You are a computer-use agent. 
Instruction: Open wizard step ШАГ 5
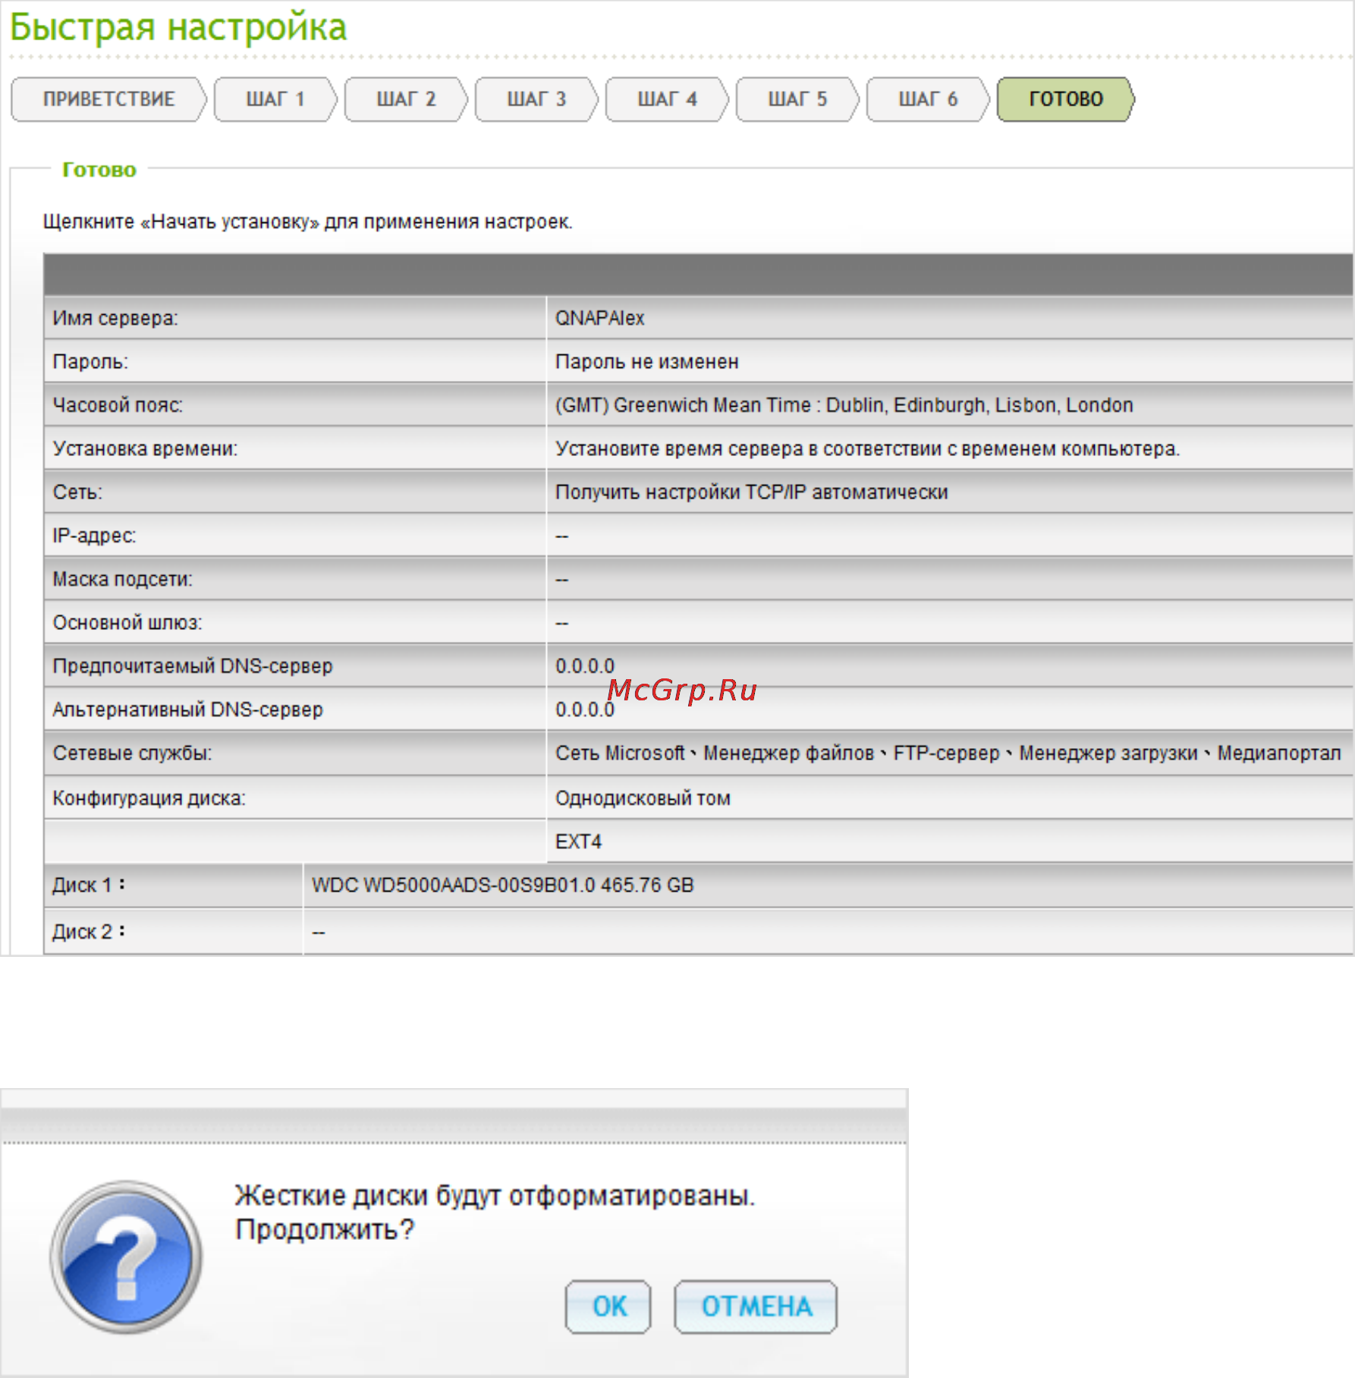[797, 99]
